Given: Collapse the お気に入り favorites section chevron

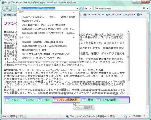Looking at the screenshot, I should (74, 37).
